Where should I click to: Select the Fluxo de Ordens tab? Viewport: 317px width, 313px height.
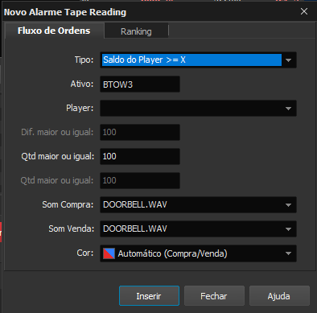tap(54, 31)
